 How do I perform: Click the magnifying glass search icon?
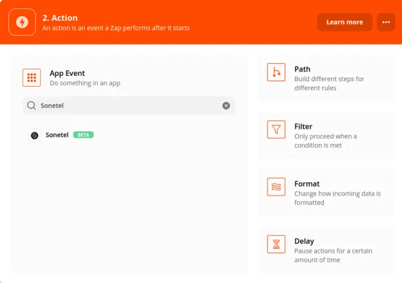(31, 105)
